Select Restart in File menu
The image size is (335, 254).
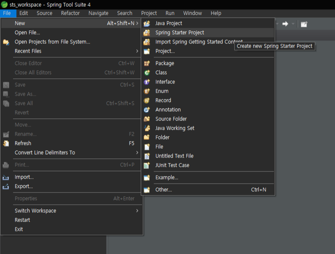pyautogui.click(x=71, y=220)
